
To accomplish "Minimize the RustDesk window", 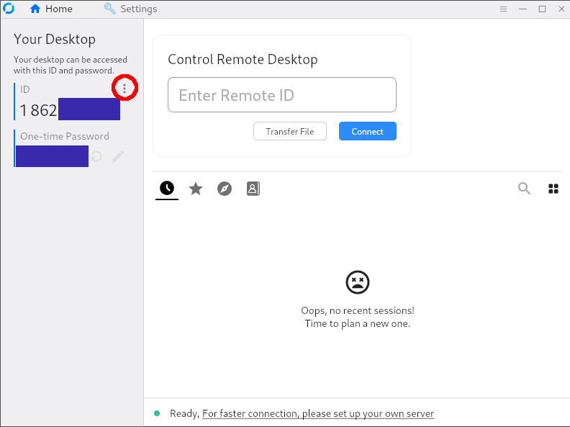I will click(x=522, y=9).
